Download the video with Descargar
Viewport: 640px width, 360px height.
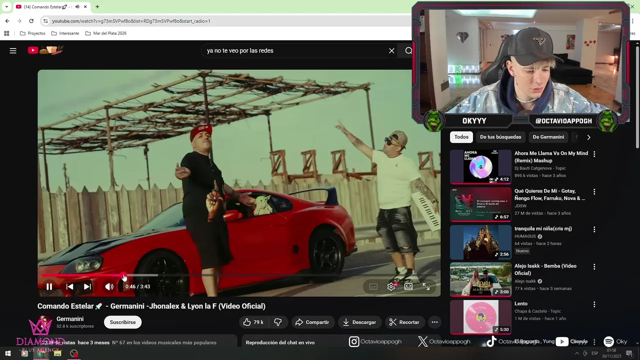pyautogui.click(x=359, y=322)
